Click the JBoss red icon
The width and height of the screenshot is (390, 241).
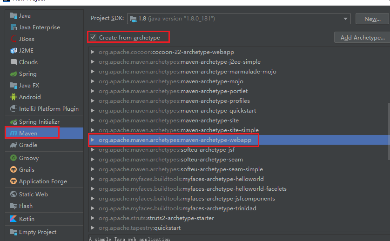[x=13, y=39]
